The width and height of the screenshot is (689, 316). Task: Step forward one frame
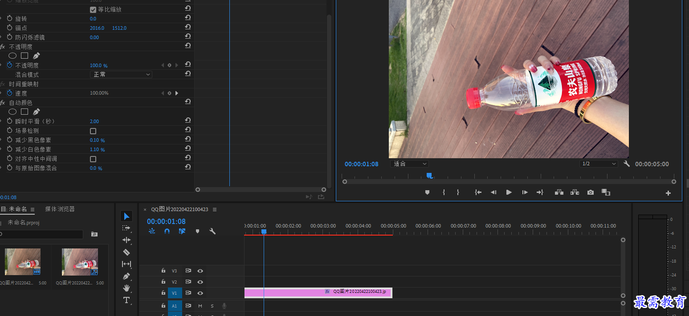pos(525,192)
